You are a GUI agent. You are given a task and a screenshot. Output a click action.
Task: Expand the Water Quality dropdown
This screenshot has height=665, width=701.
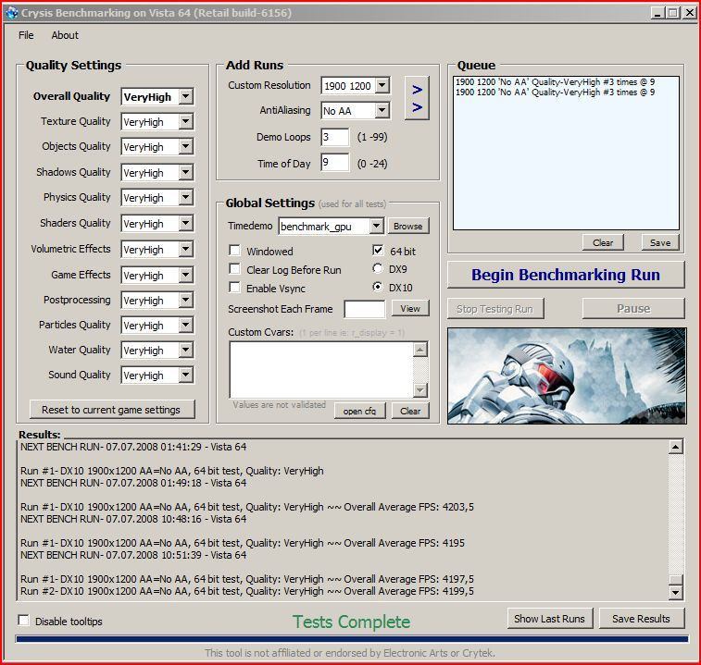186,351
